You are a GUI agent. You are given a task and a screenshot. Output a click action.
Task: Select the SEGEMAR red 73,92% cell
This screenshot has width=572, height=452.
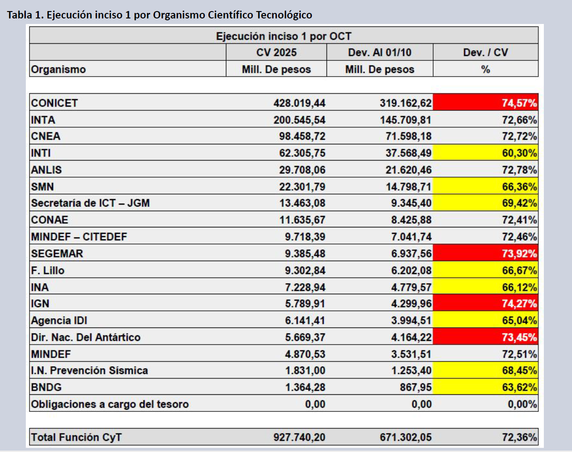(485, 254)
